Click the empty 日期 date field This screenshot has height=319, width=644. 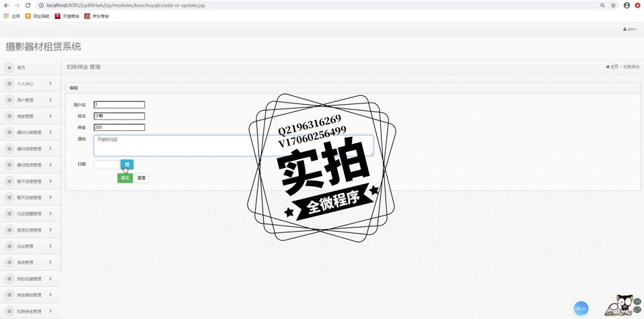106,165
